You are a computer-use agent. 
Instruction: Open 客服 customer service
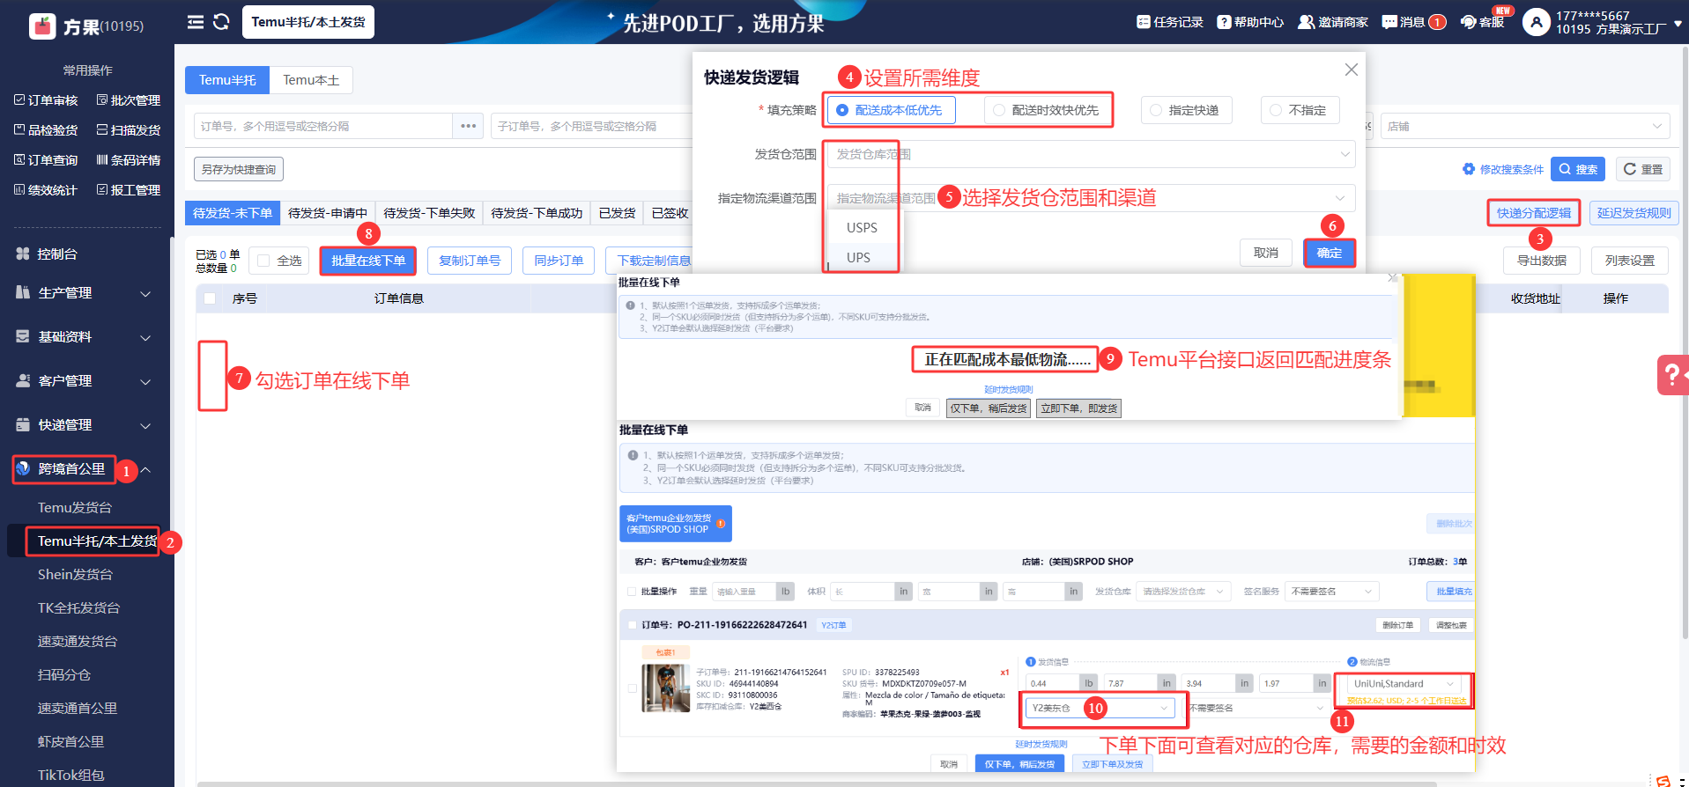coord(1483,22)
